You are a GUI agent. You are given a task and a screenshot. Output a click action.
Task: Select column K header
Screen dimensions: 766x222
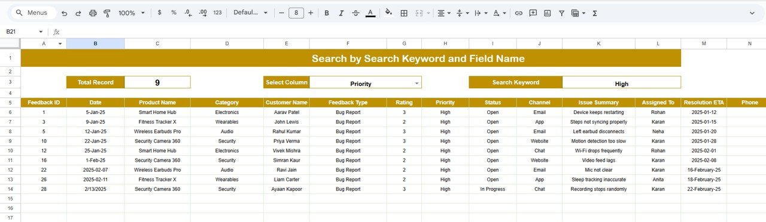[x=598, y=44]
